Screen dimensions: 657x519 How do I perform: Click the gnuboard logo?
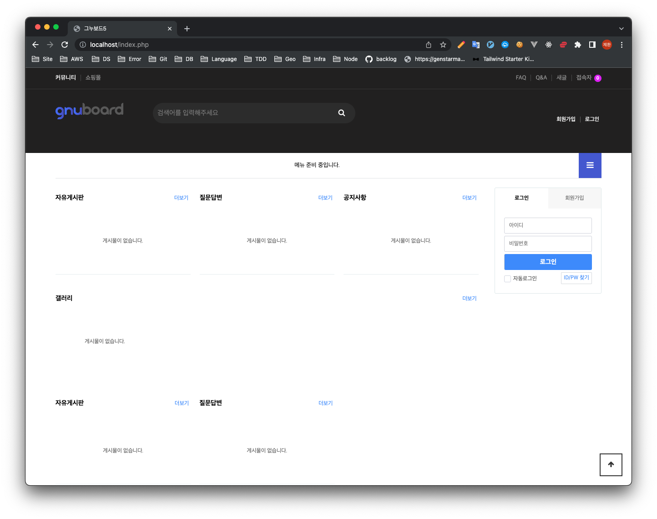(x=90, y=111)
